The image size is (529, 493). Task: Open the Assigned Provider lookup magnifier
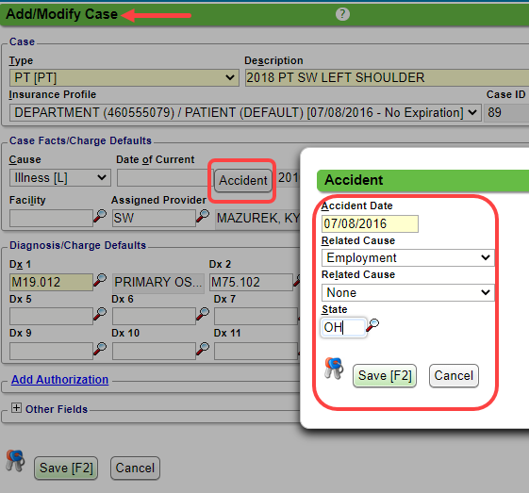(203, 216)
